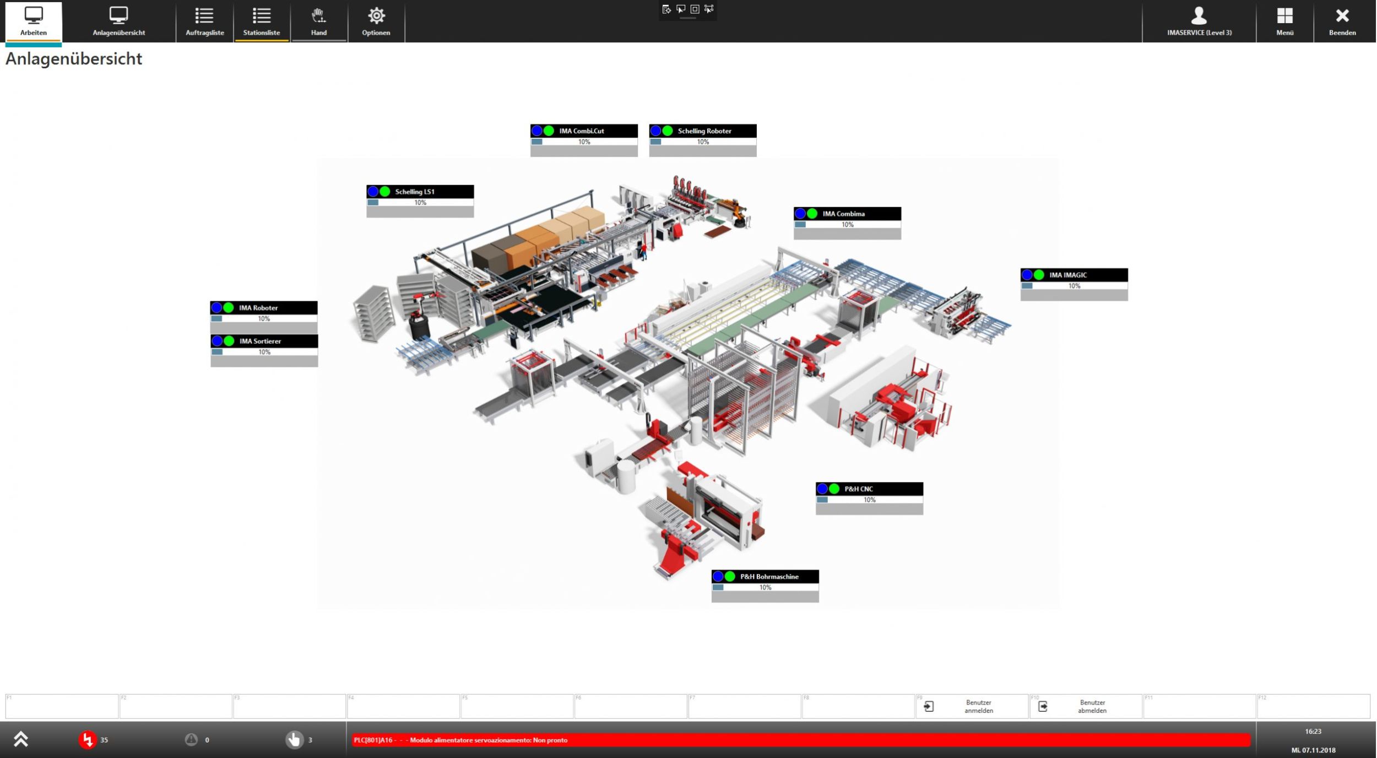This screenshot has height=758, width=1377.
Task: Click the IMA IMAGIC 10% progress bar
Action: (1074, 286)
